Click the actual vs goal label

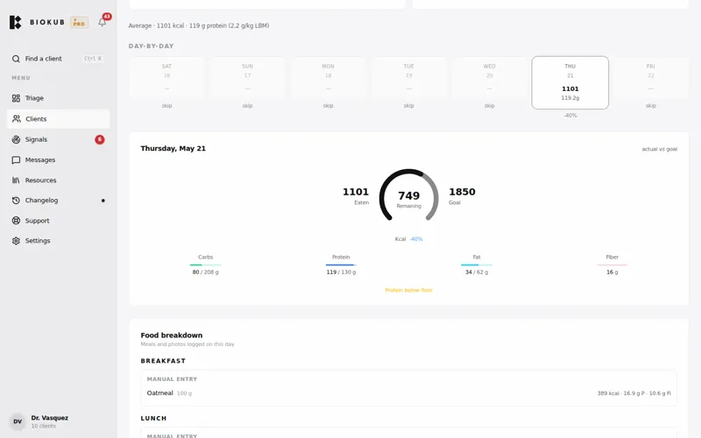tap(660, 149)
